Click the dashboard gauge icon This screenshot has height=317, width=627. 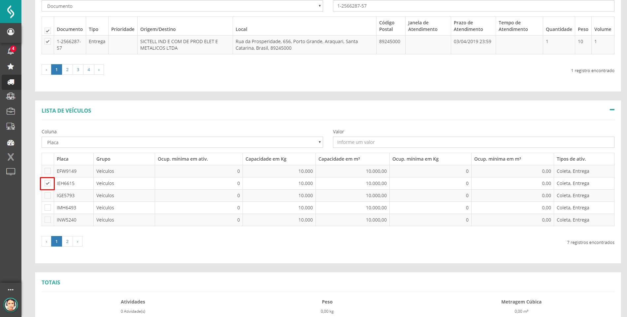[11, 143]
